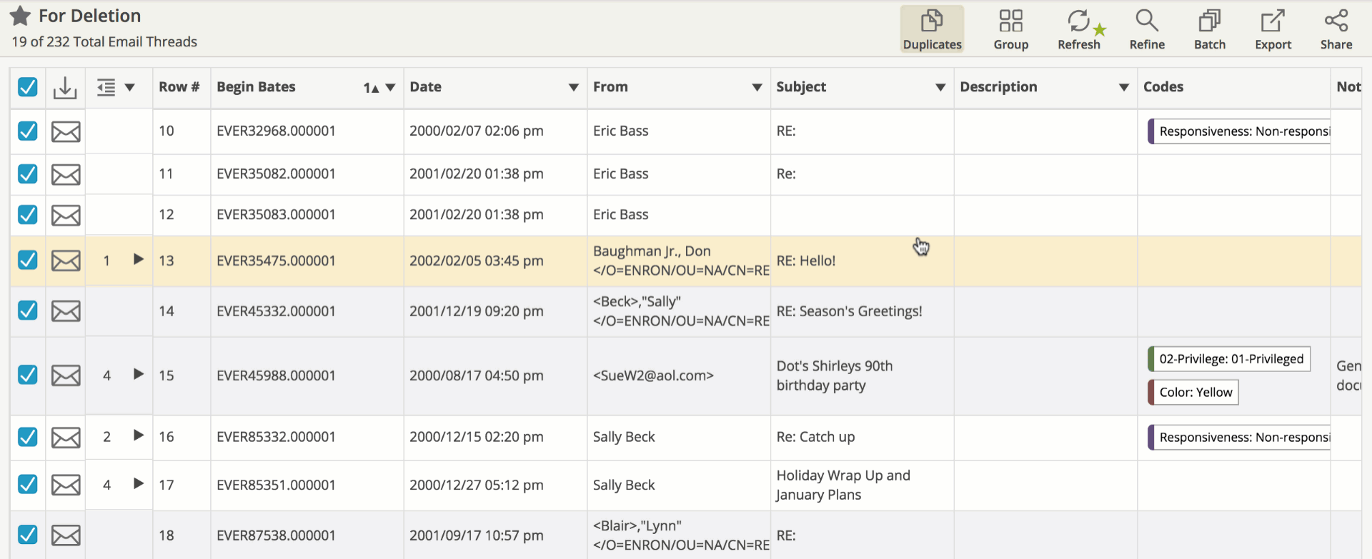Uncheck the checkbox for row 10
This screenshot has height=559, width=1372.
pyautogui.click(x=27, y=131)
